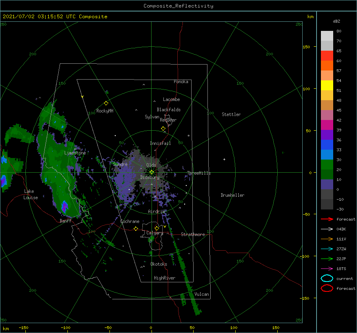Click the Strathmore town label
The width and height of the screenshot is (357, 333).
[x=193, y=234]
